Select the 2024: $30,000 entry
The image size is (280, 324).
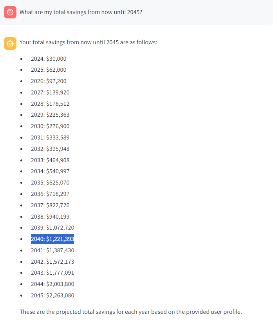pos(49,59)
